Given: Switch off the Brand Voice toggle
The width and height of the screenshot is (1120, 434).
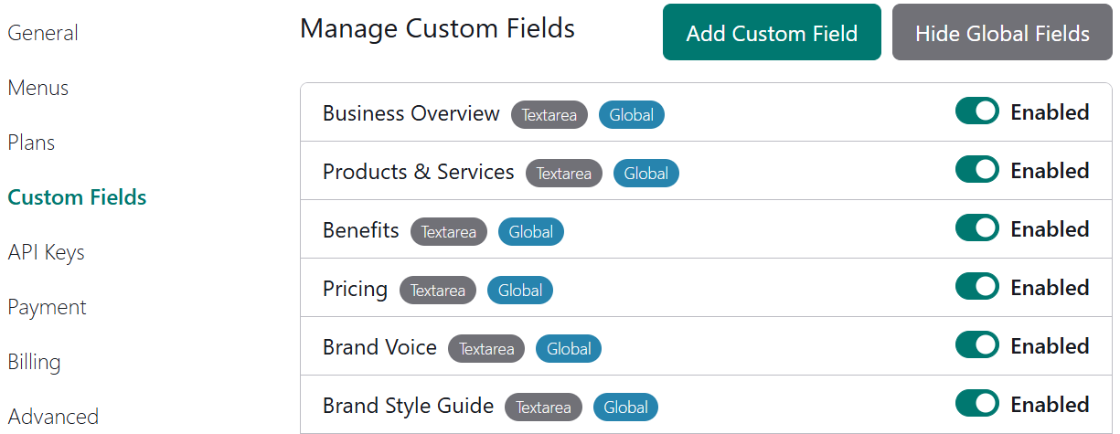Looking at the screenshot, I should (976, 346).
